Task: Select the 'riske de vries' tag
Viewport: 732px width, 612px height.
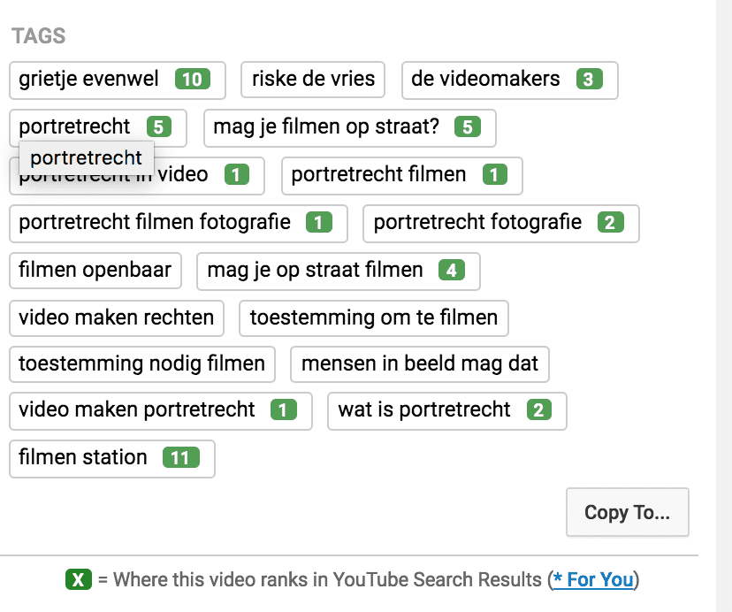Action: point(313,80)
